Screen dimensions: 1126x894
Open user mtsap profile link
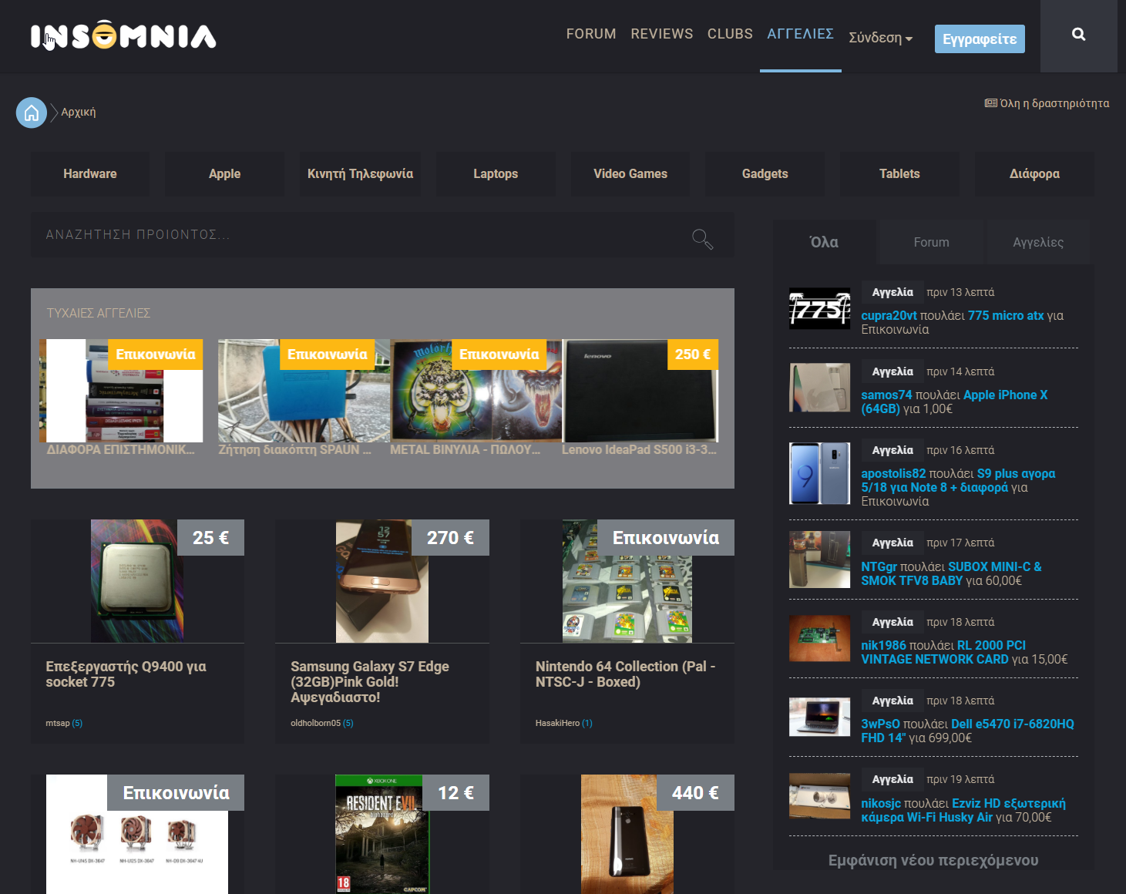(x=58, y=723)
